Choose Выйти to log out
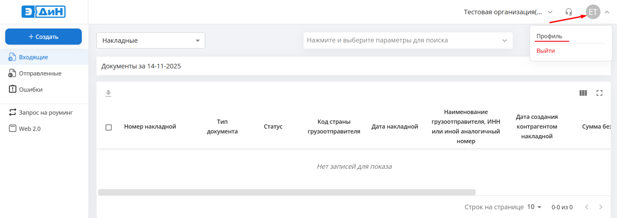The image size is (617, 218). [x=545, y=51]
